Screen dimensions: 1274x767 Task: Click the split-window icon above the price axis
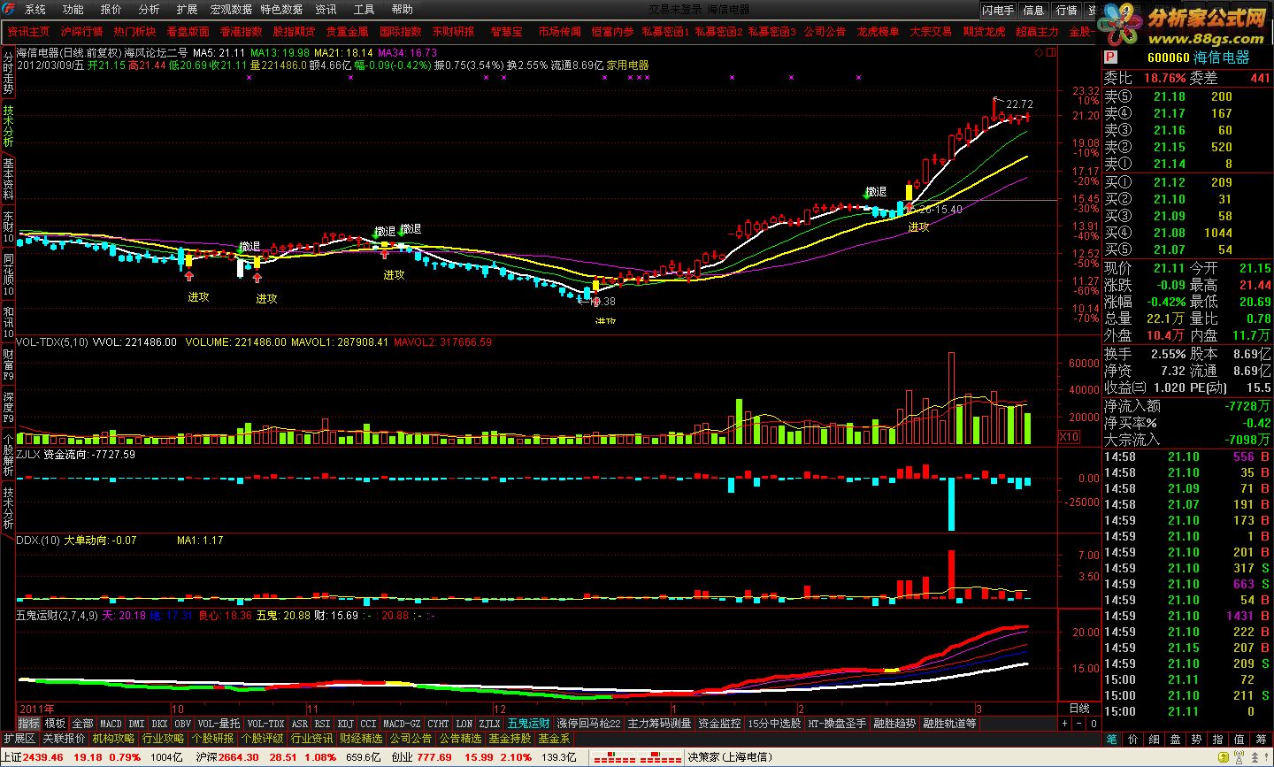pyautogui.click(x=1050, y=52)
